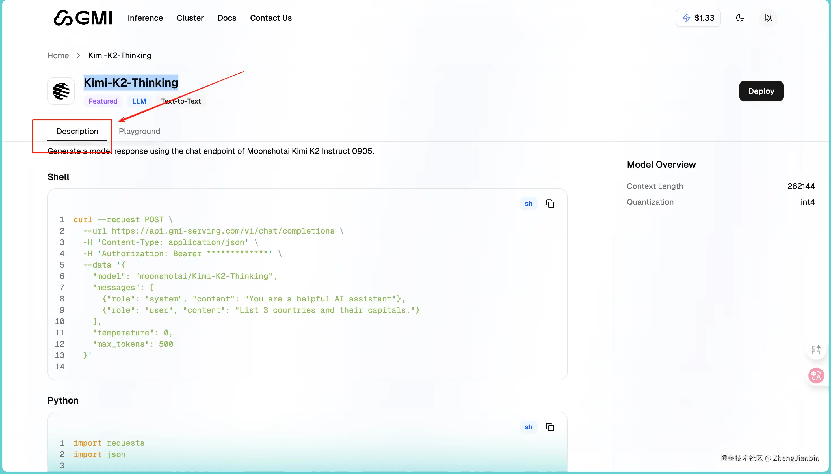Click the floating grid apps icon
This screenshot has width=831, height=474.
pos(816,350)
